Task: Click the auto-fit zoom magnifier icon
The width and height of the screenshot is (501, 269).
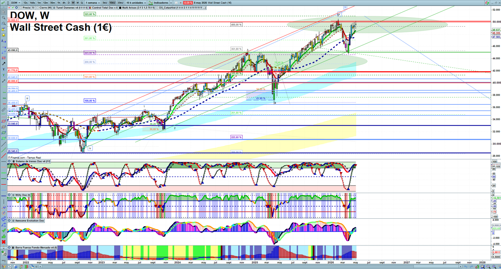Action: point(483,267)
